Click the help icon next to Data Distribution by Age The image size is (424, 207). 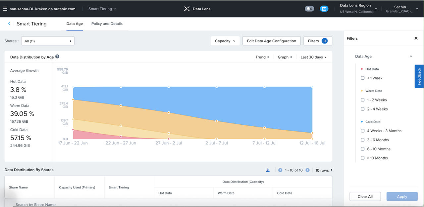pos(57,57)
